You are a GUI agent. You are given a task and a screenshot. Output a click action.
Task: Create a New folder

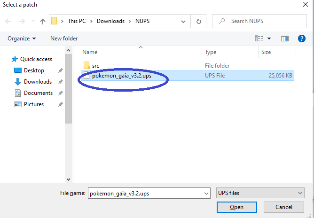click(64, 39)
